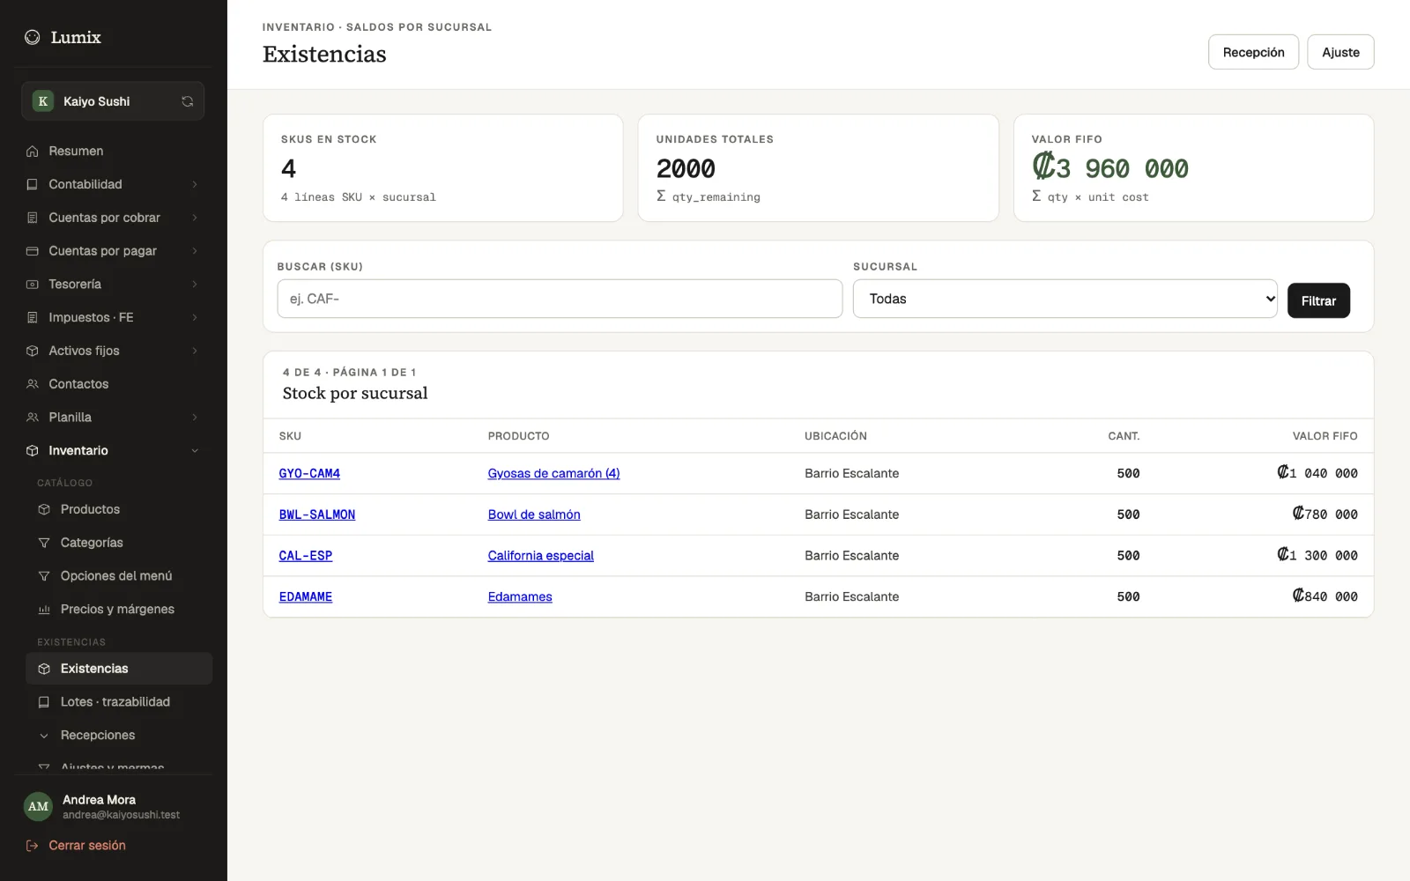Click the Ajuste button
Viewport: 1410px width, 881px height.
[x=1340, y=52]
